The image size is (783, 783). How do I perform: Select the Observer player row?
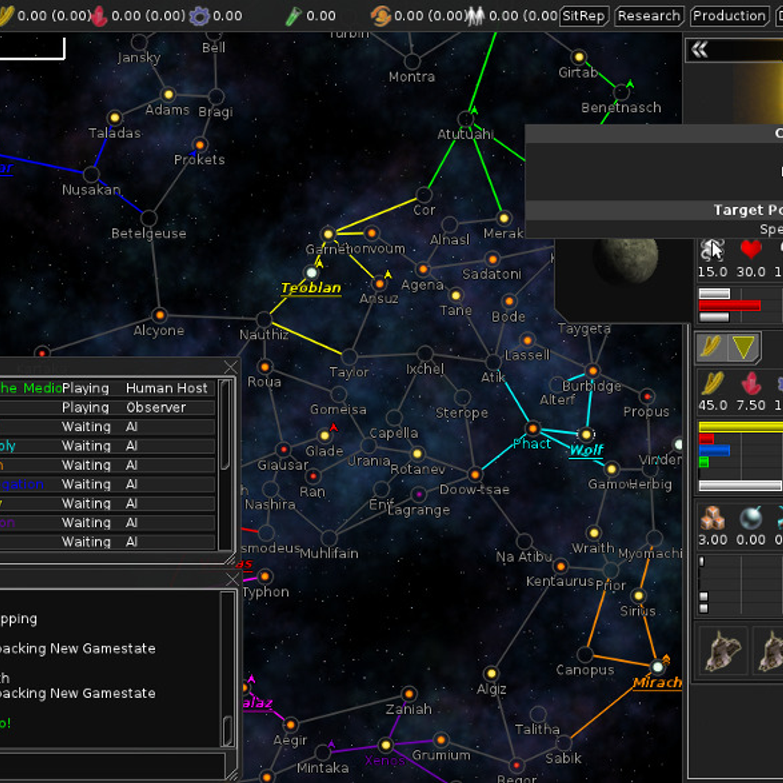coord(107,407)
